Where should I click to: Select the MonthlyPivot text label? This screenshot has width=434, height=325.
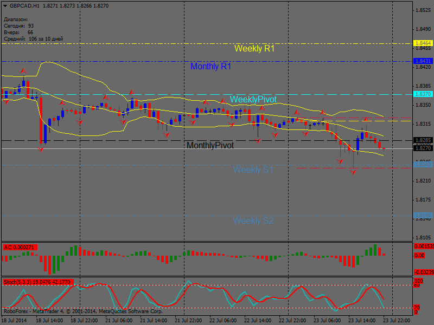coord(210,146)
